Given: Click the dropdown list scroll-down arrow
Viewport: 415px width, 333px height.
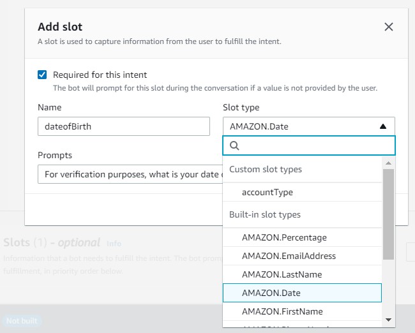Looking at the screenshot, I should tap(388, 320).
